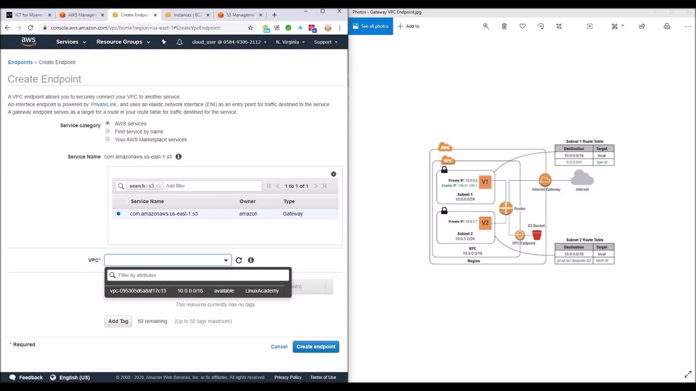Open the cloud_user account dropdown
Viewport: 696px width, 391px height.
coord(229,42)
